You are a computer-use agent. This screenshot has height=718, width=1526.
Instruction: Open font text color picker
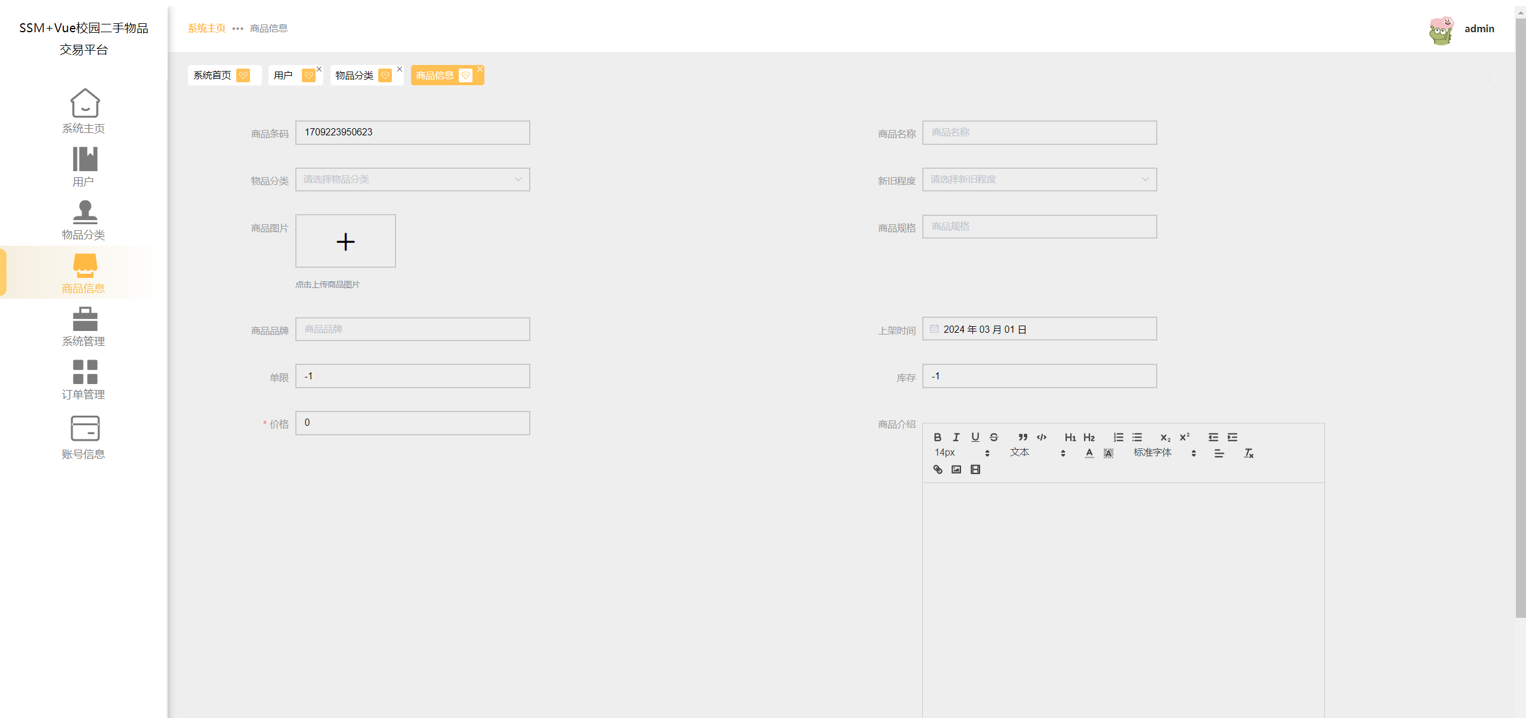pyautogui.click(x=1089, y=453)
